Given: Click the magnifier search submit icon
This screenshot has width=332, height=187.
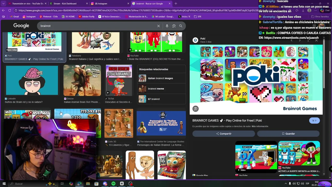Looking at the screenshot, I should tap(181, 26).
